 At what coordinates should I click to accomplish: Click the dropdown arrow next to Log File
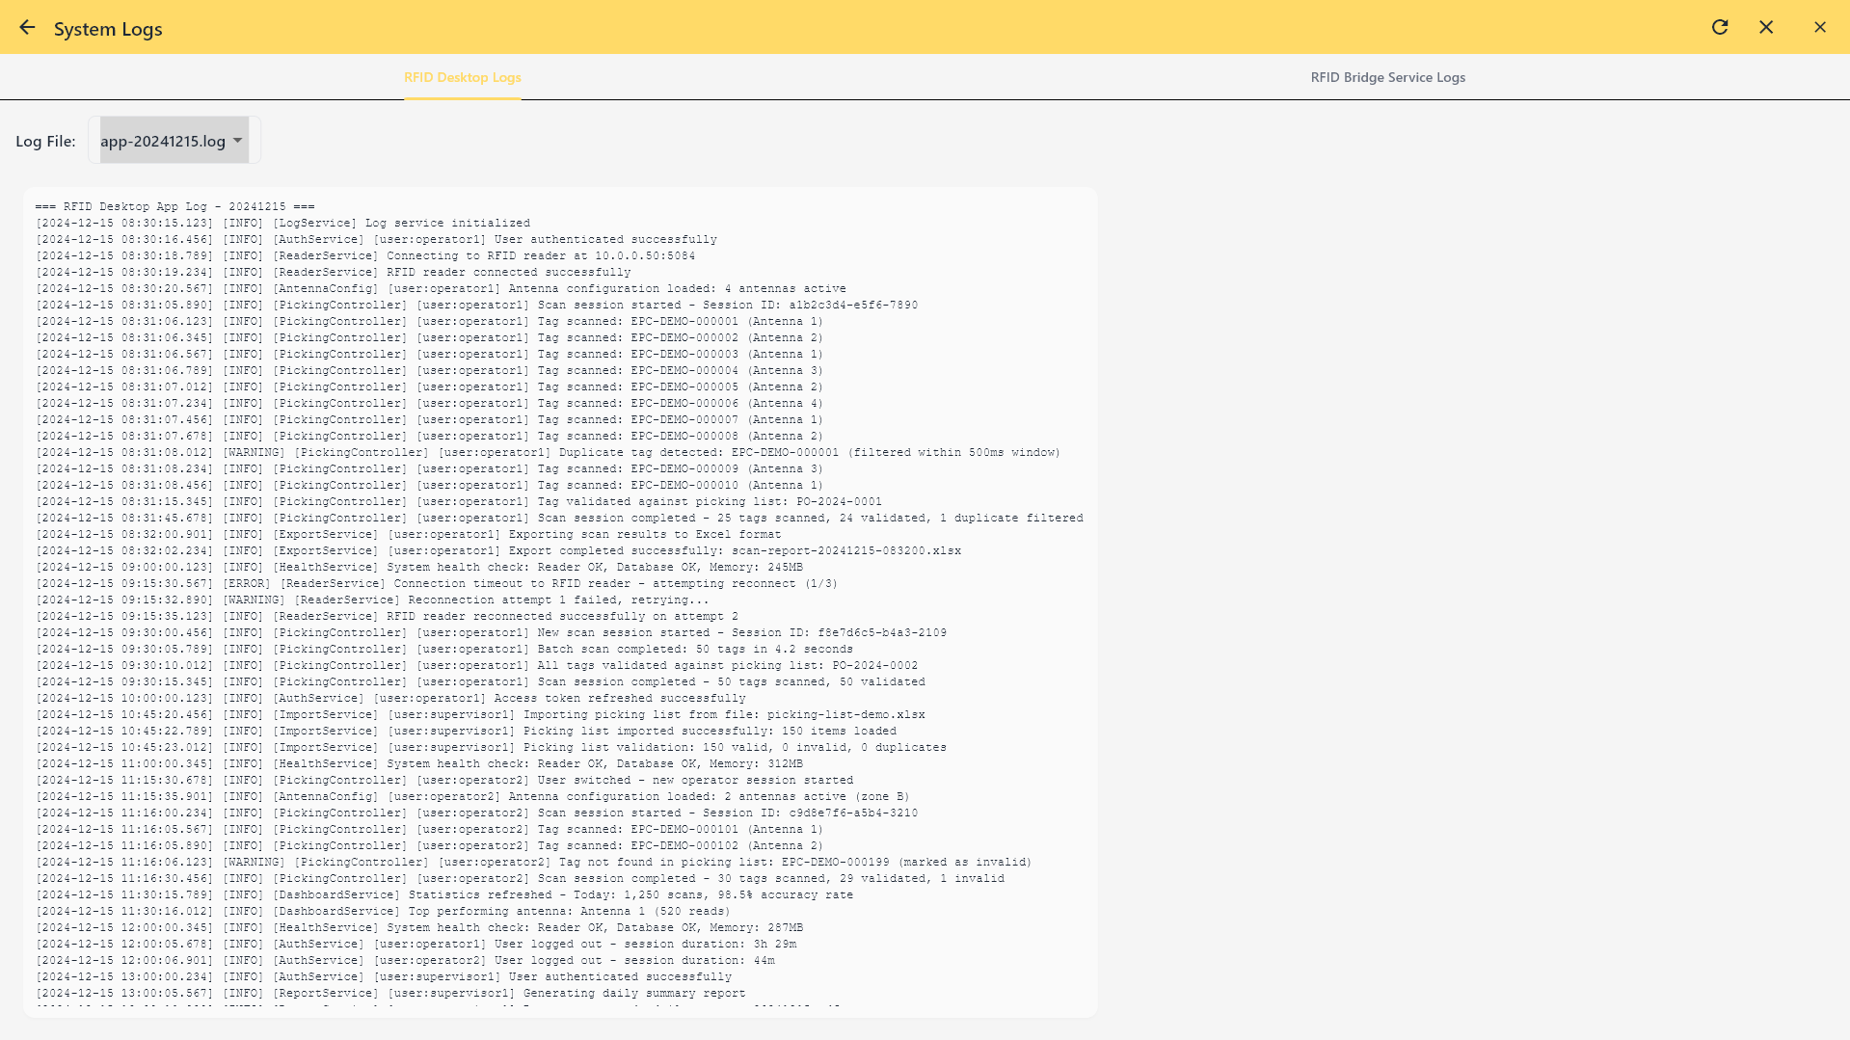[237, 140]
